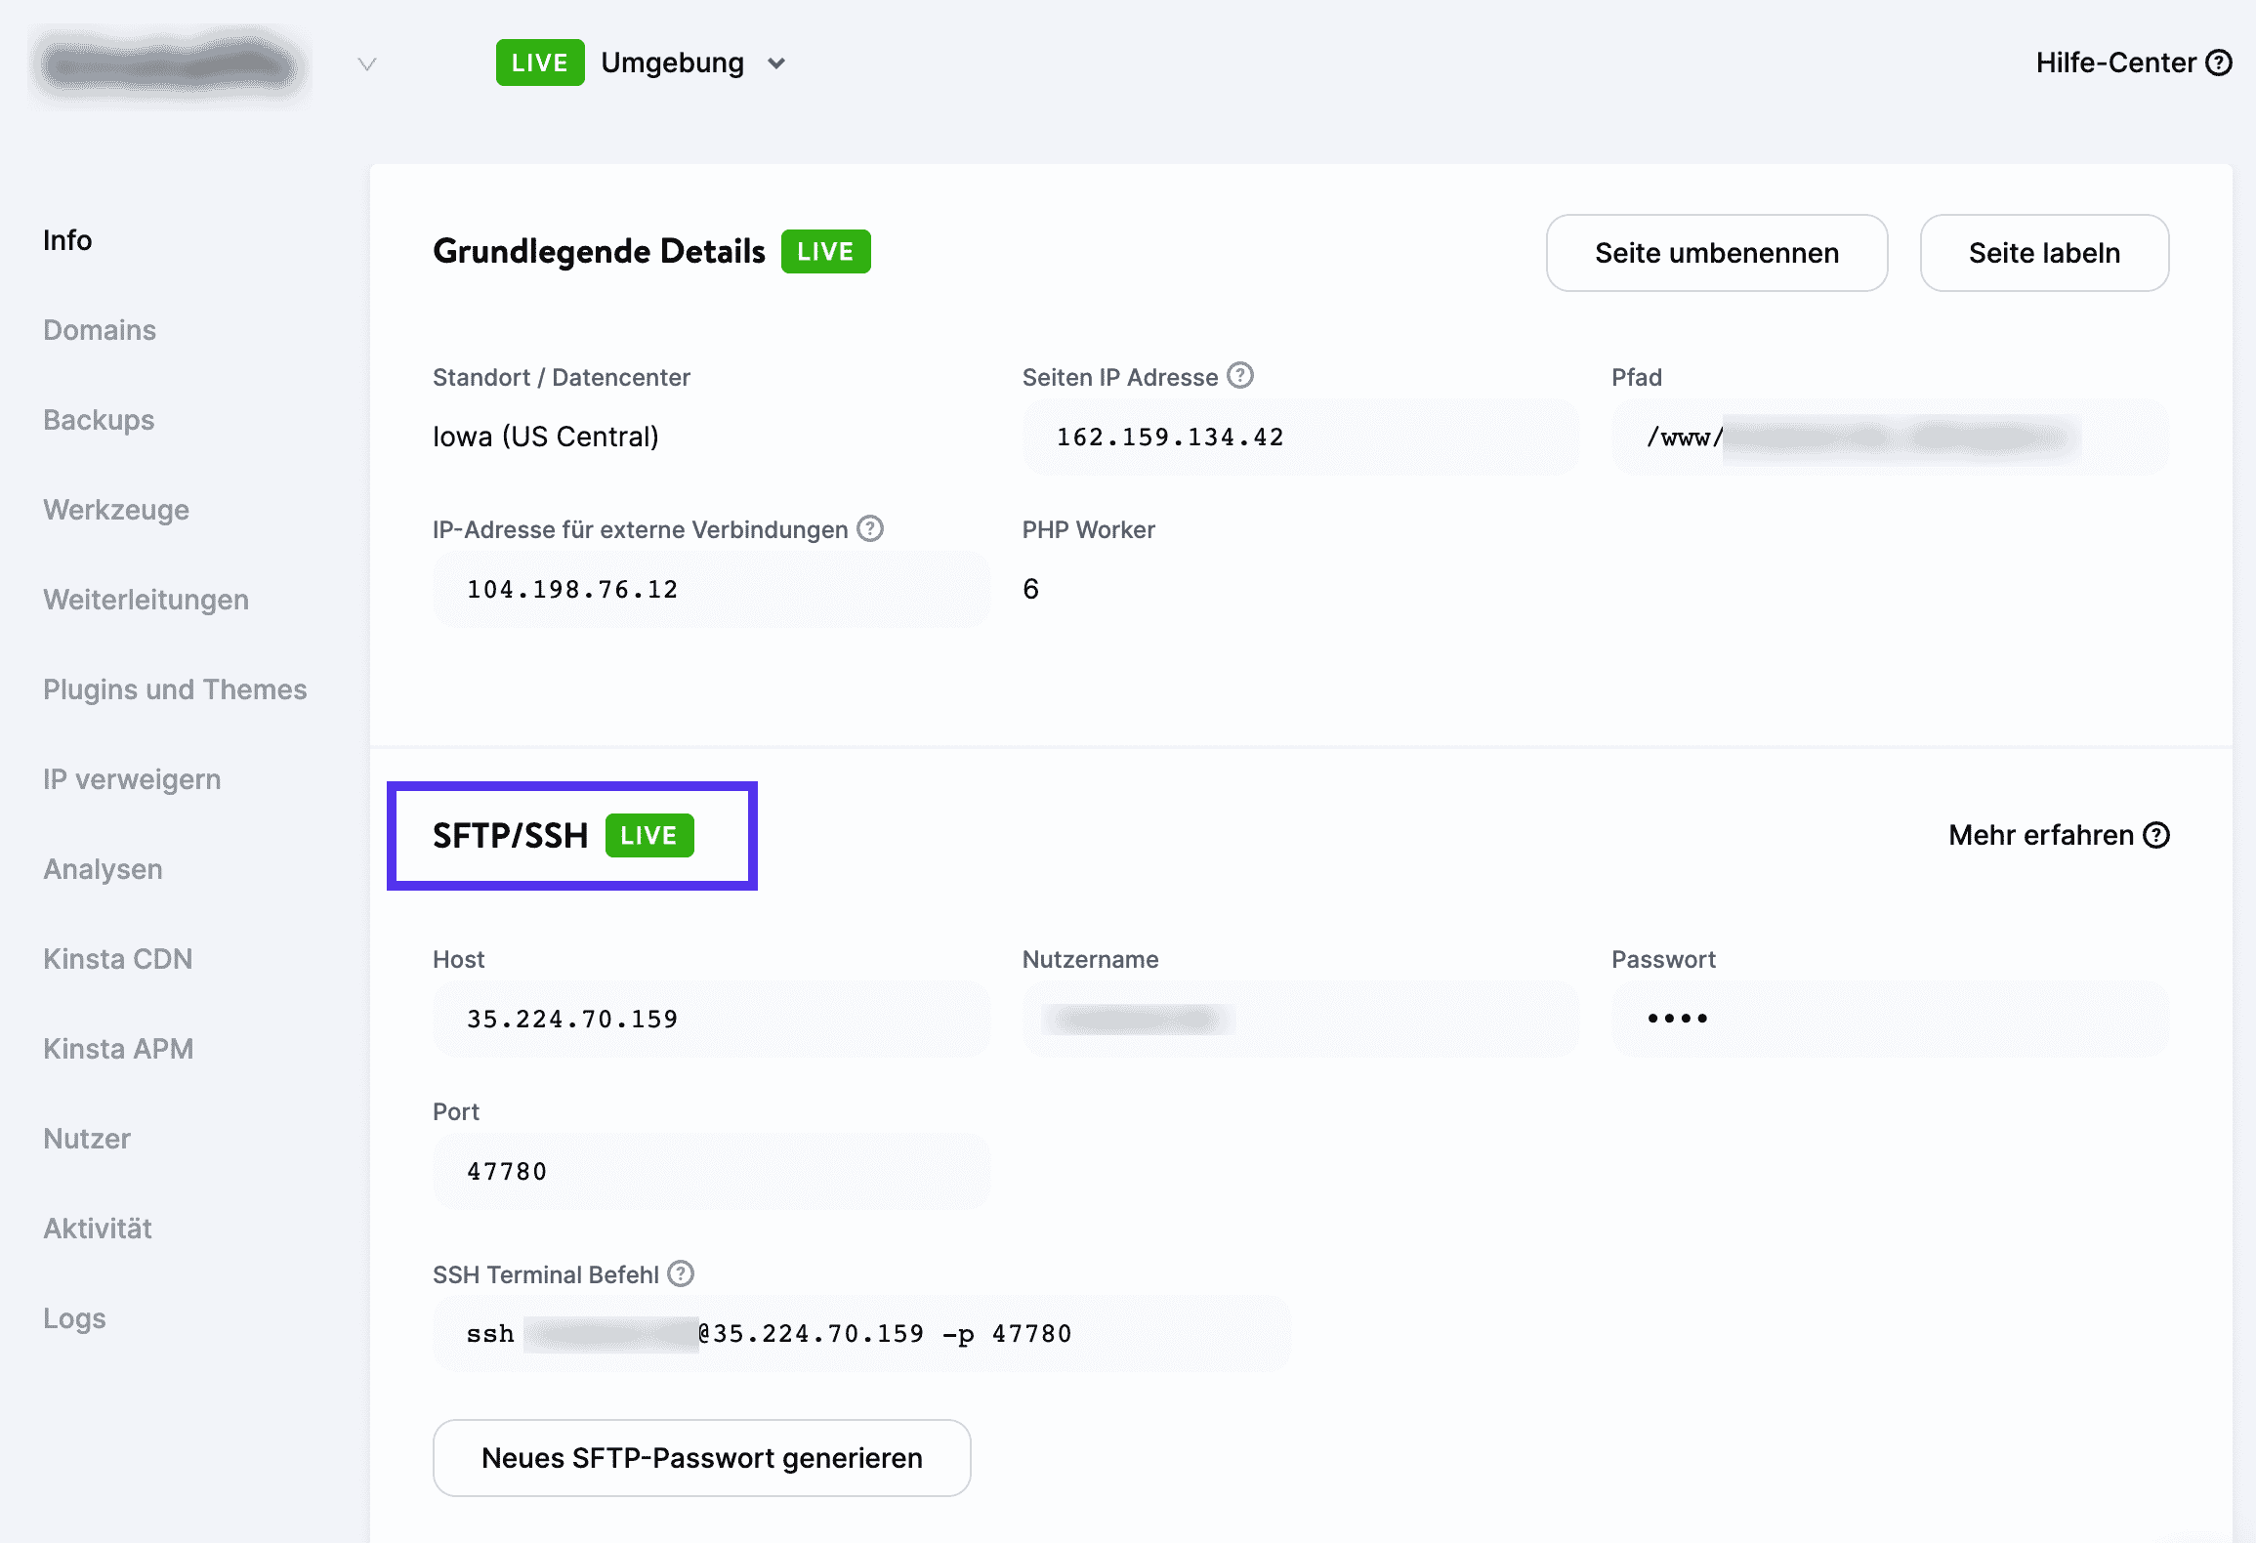Open the Backups section
The width and height of the screenshot is (2256, 1543).
(x=98, y=420)
